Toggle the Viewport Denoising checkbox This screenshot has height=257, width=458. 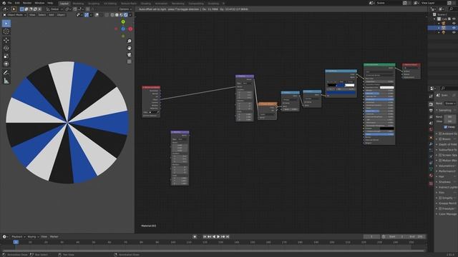click(x=445, y=127)
